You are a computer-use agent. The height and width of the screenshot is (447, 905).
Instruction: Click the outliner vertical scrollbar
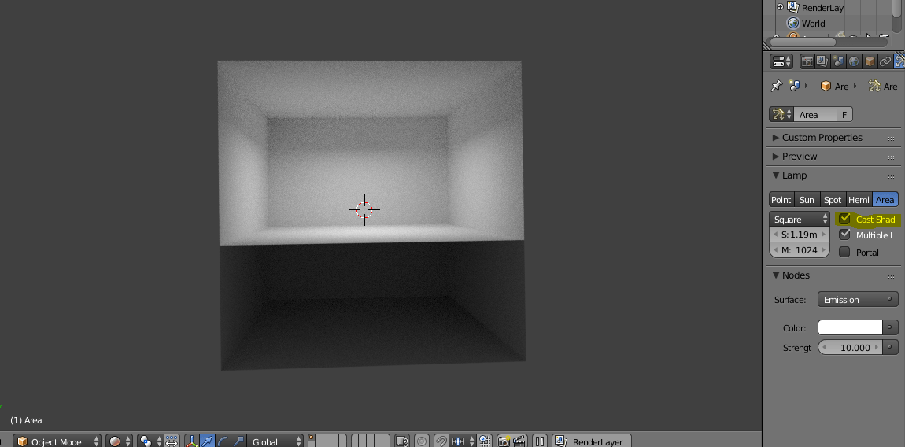[896, 9]
